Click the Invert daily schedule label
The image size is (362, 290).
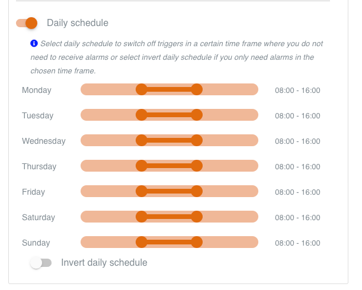pos(104,263)
